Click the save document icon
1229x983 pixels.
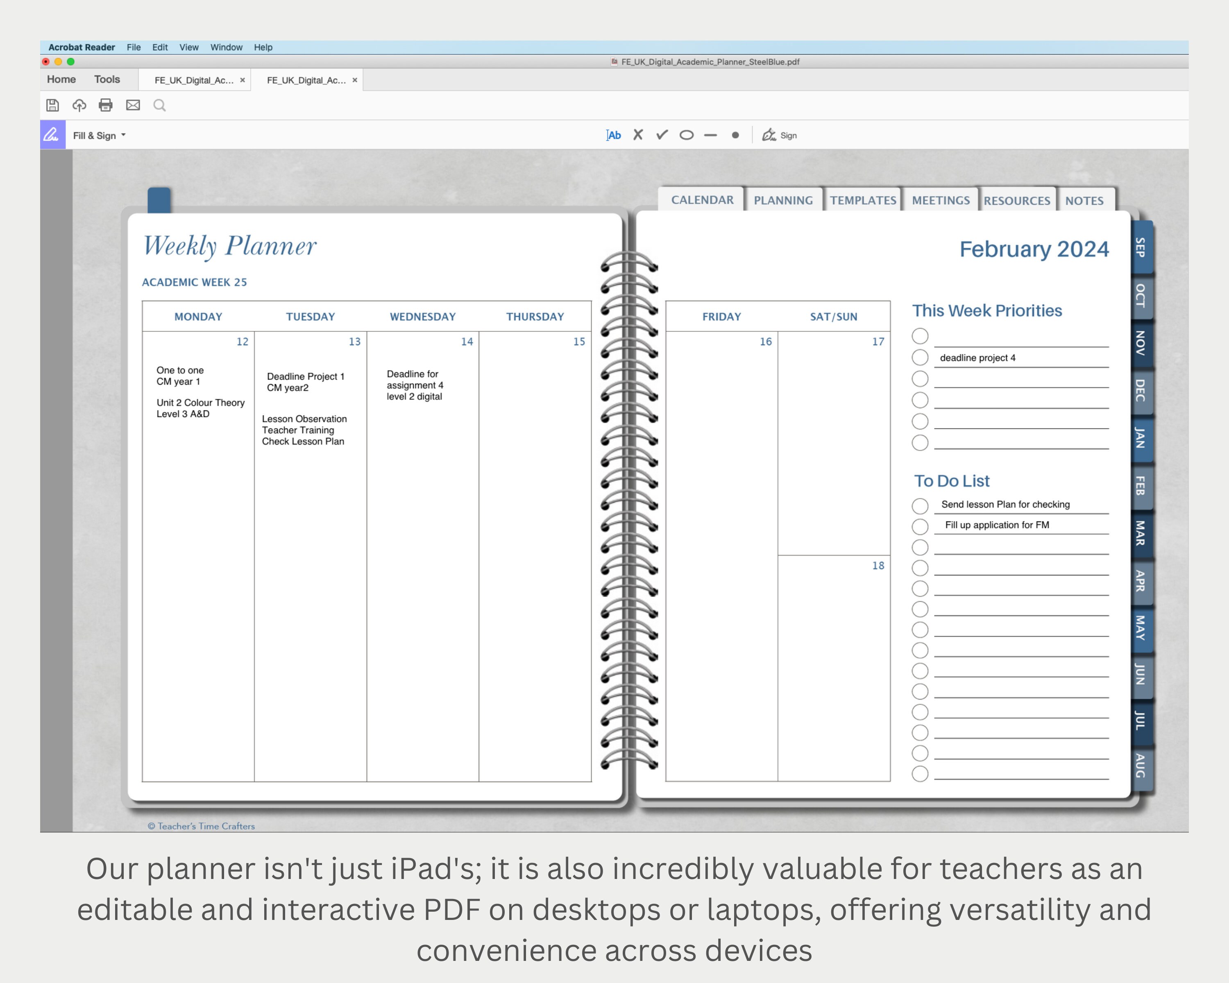[52, 105]
